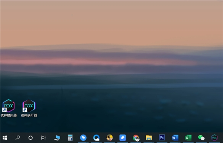Open the 夜神模拟器 Nox desktop shortcut

(x=9, y=108)
